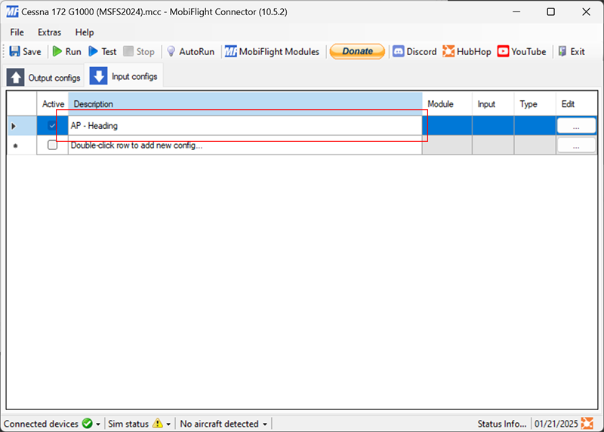Screen dimensions: 604x432
Task: Select AP - Heading row via arrow header
Action: point(22,125)
